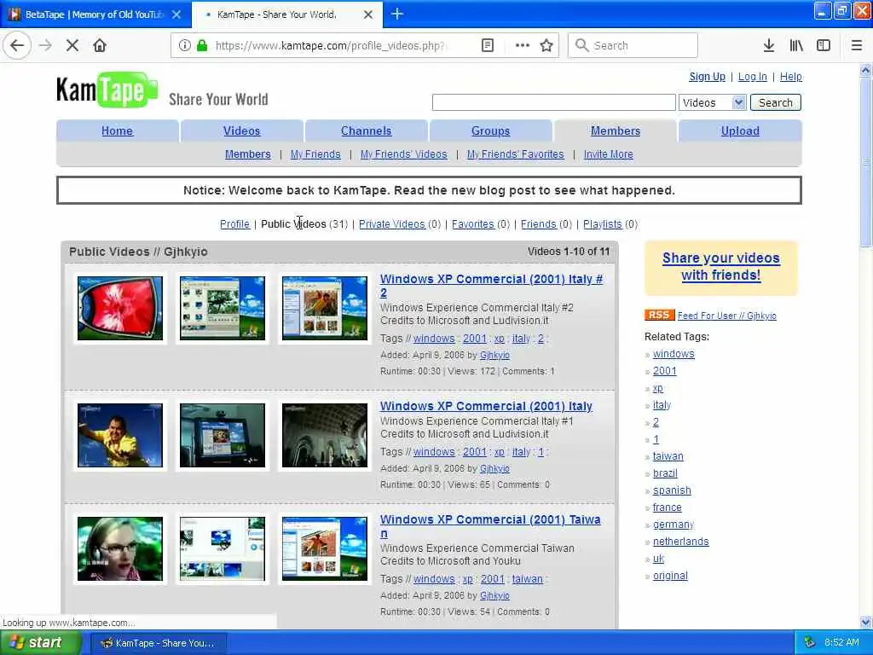873x655 pixels.
Task: Open the Home navigation tab
Action: pyautogui.click(x=117, y=130)
